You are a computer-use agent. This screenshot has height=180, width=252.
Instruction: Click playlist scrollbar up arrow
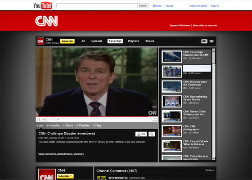point(214,50)
